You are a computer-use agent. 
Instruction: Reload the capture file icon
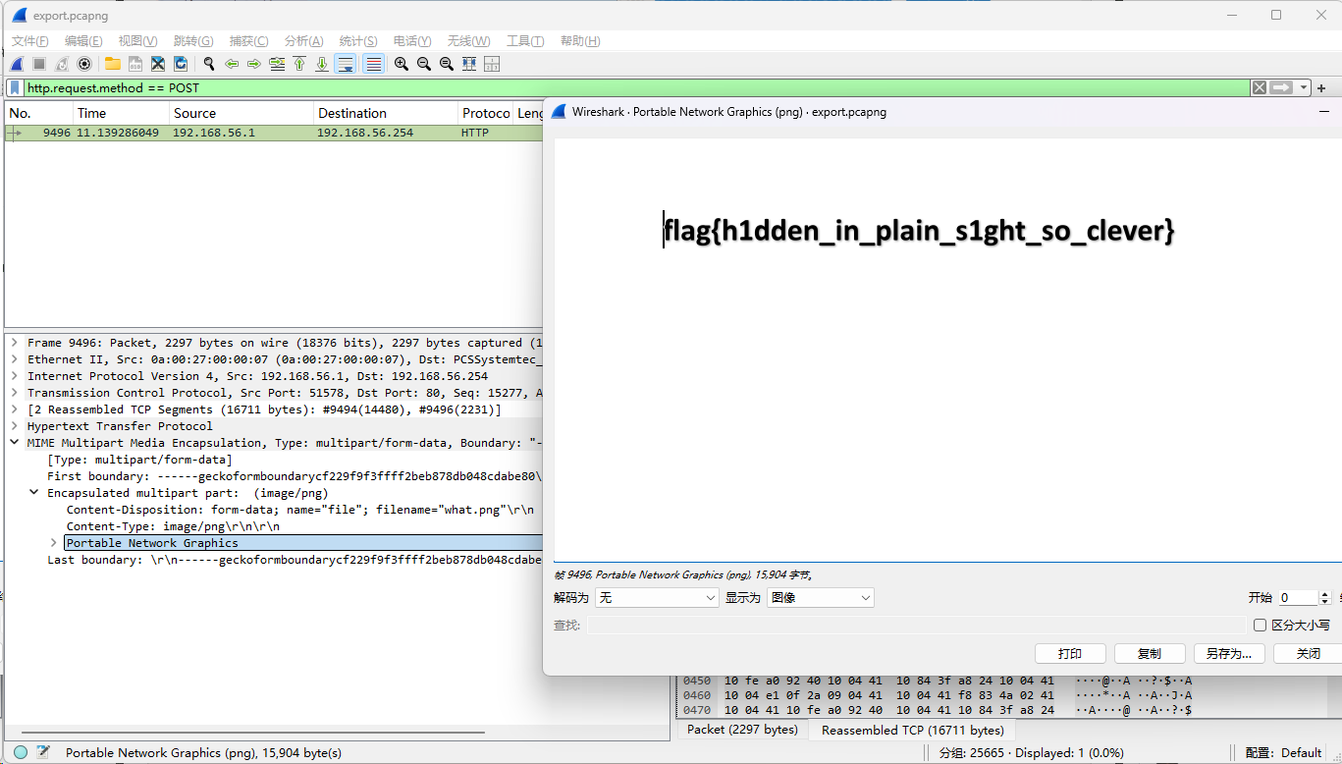[x=181, y=64]
